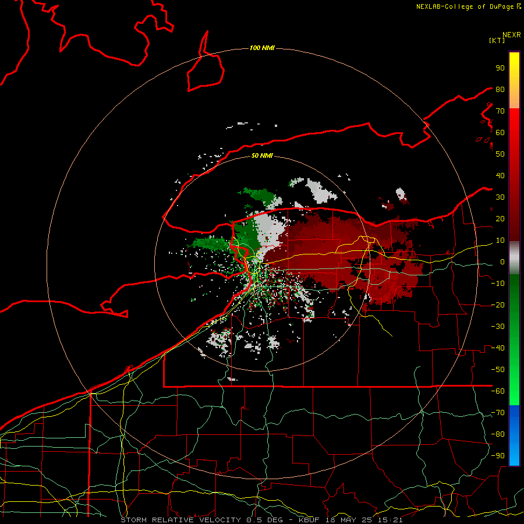Click the -50 value on velocity scale

(x=498, y=370)
